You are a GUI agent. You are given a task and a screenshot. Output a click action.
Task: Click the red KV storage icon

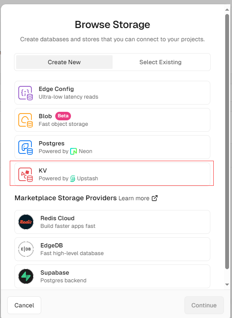click(25, 174)
